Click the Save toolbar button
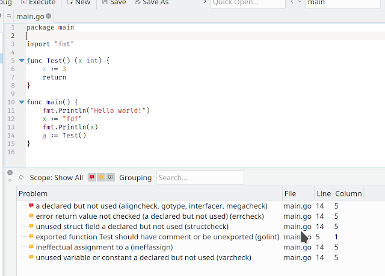 [114, 2]
